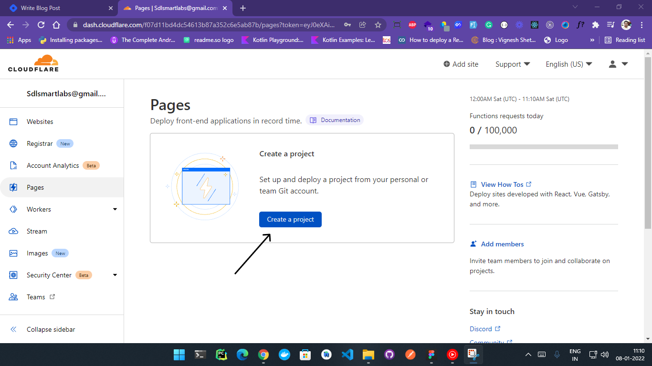Image resolution: width=652 pixels, height=366 pixels.
Task: Switch to the Write Blog Post tab
Action: pyautogui.click(x=60, y=8)
